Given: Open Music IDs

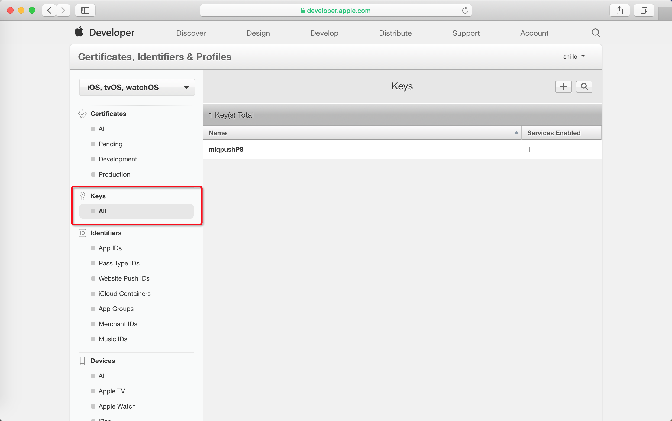Looking at the screenshot, I should (113, 339).
